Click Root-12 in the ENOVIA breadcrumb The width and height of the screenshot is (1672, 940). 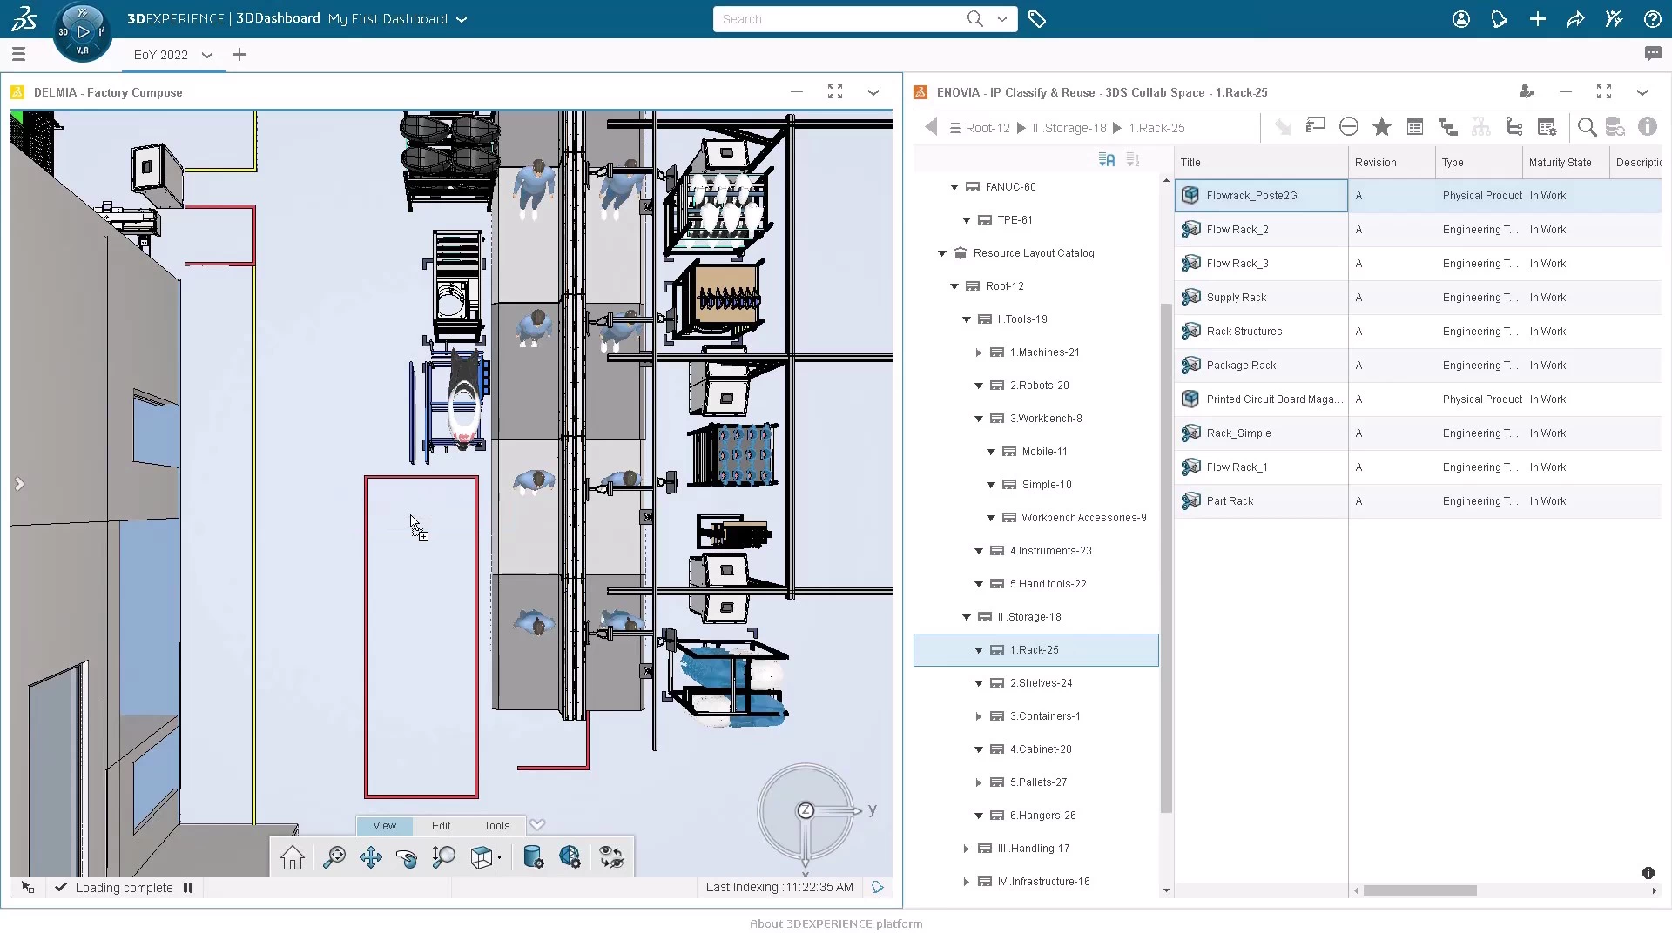pyautogui.click(x=988, y=127)
